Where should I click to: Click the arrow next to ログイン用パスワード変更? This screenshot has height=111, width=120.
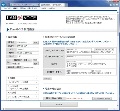(x=37, y=97)
